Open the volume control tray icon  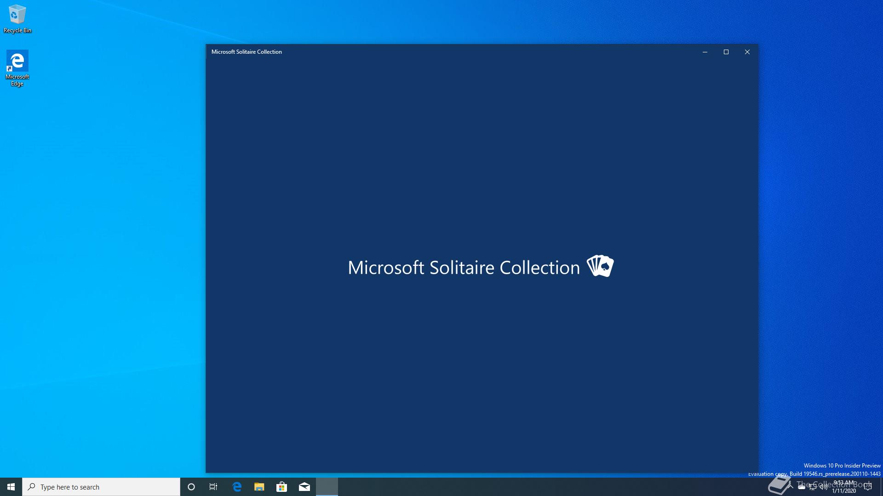[x=824, y=487]
